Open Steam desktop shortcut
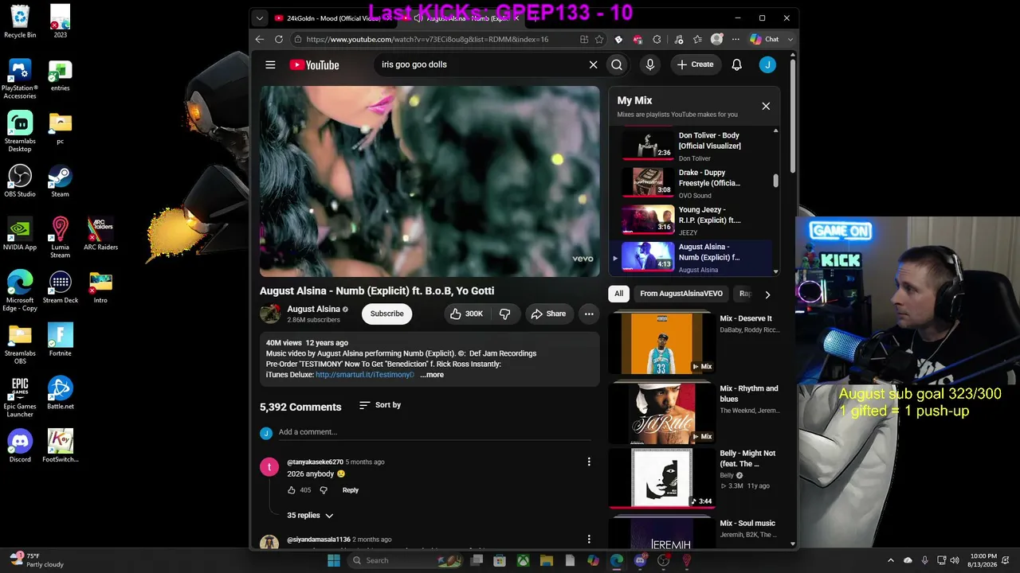 (60, 180)
